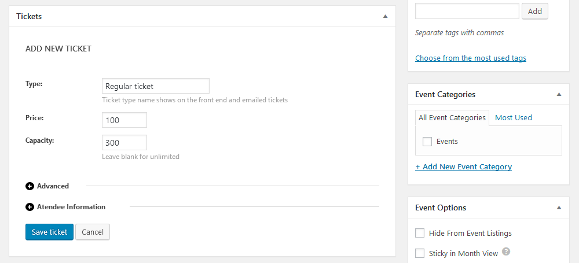Image resolution: width=579 pixels, height=263 pixels.
Task: Click Add New Event Category link
Action: pos(463,166)
